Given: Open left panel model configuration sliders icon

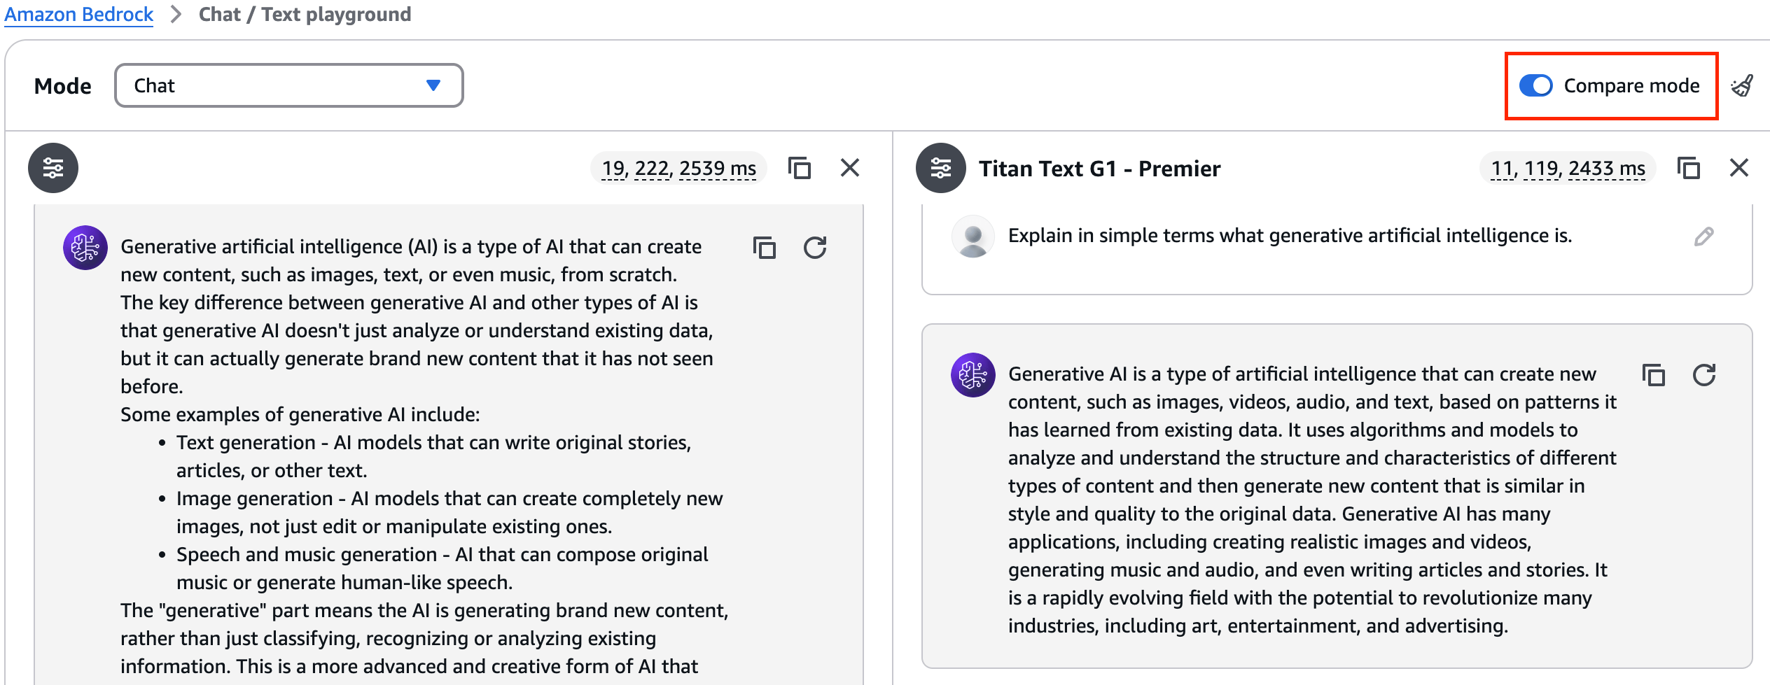Looking at the screenshot, I should (53, 168).
